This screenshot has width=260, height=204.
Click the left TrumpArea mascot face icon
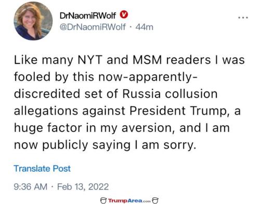click(x=103, y=200)
